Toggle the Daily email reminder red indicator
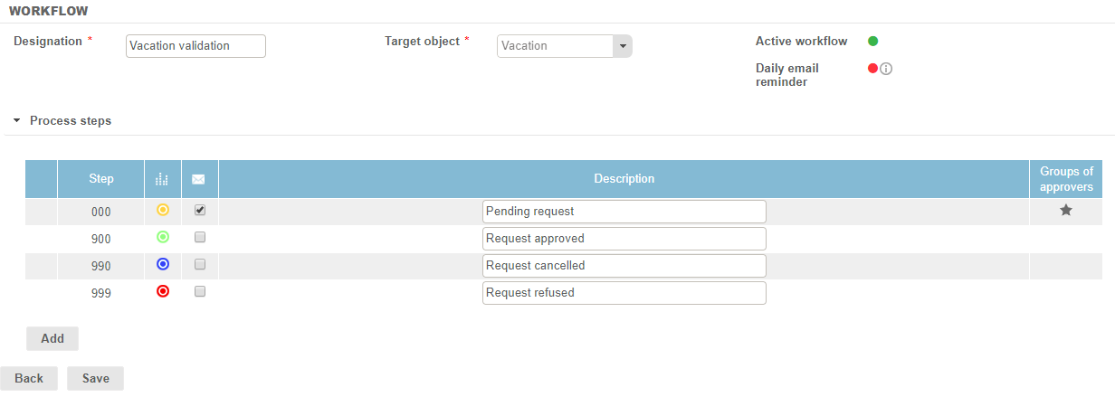 tap(872, 68)
